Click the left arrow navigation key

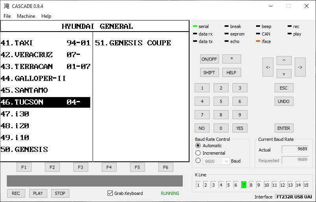point(268,67)
